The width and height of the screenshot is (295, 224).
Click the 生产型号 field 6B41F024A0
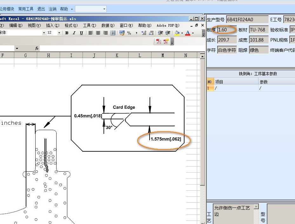(247, 20)
